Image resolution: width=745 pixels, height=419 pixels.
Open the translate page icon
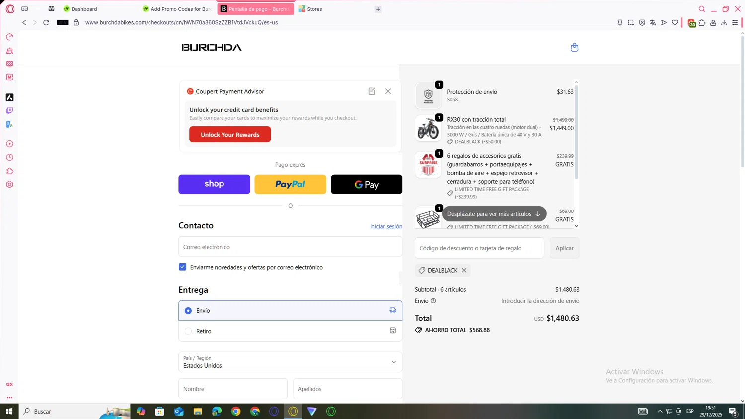coord(653,23)
